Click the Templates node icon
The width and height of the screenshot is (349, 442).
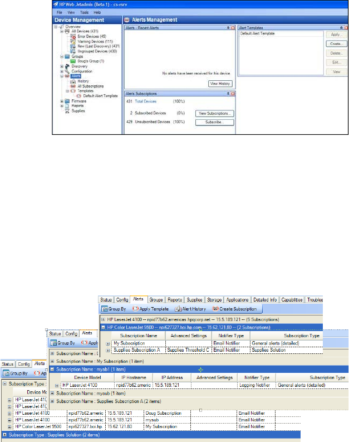tap(73, 91)
